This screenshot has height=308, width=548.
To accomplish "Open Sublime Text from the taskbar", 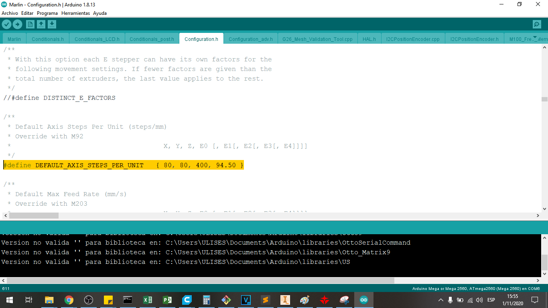I will (266, 300).
